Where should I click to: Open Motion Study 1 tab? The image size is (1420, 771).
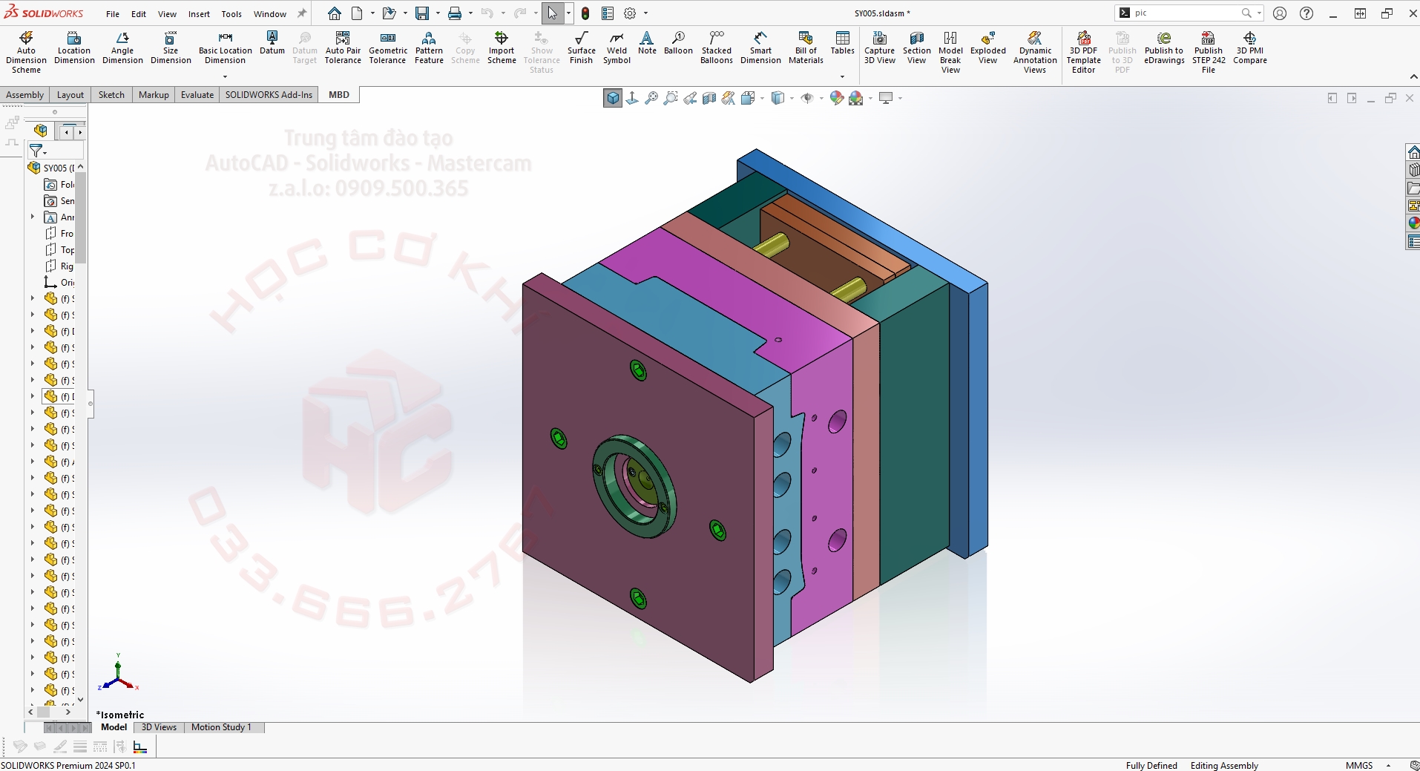(x=221, y=727)
